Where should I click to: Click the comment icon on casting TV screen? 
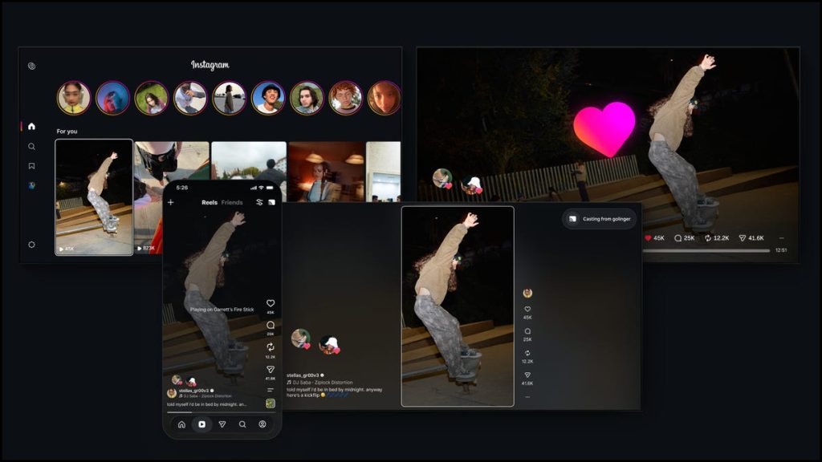coord(527,331)
